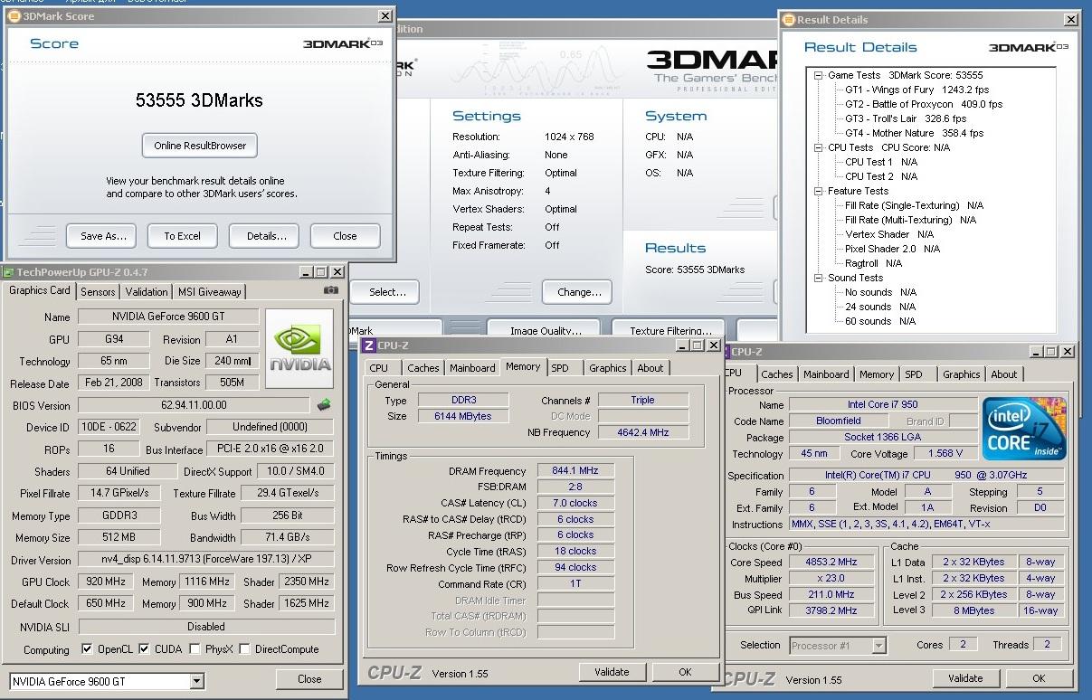Click the GPU Clock value 920 MHz

click(x=105, y=582)
